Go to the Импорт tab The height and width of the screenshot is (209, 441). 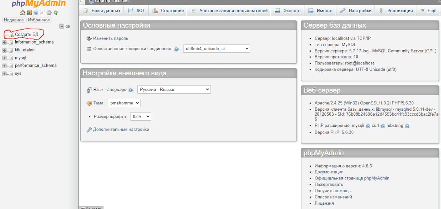click(x=321, y=11)
